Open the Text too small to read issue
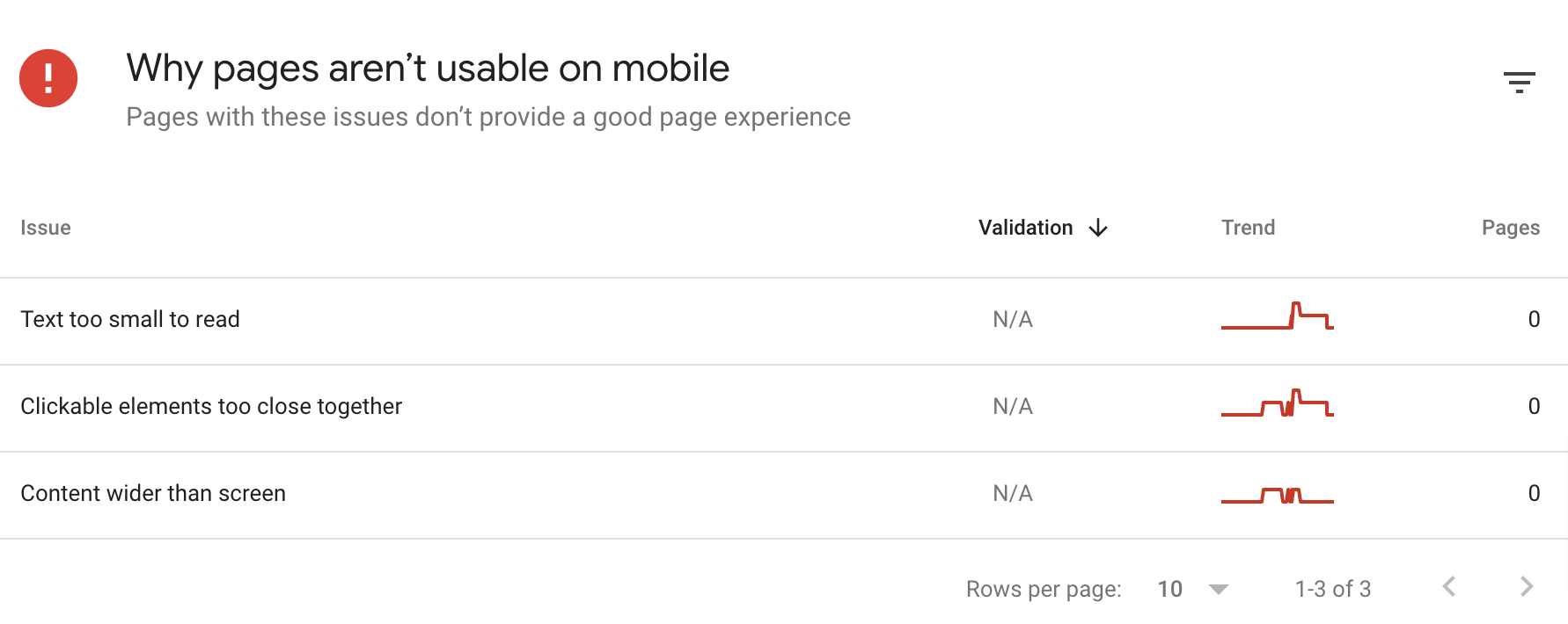Image resolution: width=1568 pixels, height=624 pixels. pyautogui.click(x=130, y=319)
